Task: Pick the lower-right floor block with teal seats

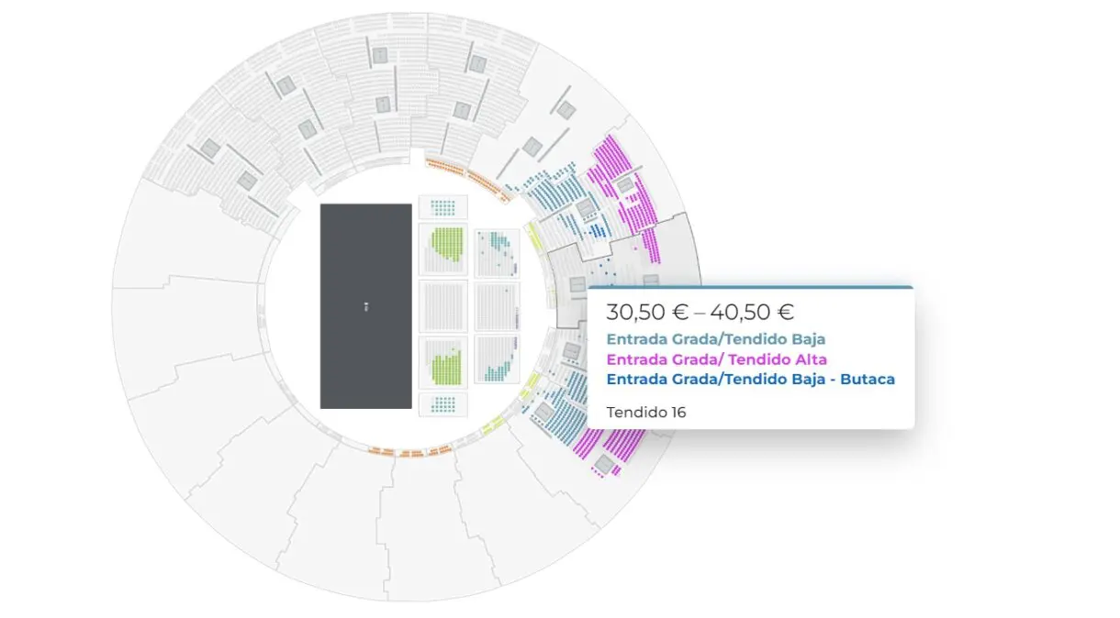Action: [x=498, y=359]
